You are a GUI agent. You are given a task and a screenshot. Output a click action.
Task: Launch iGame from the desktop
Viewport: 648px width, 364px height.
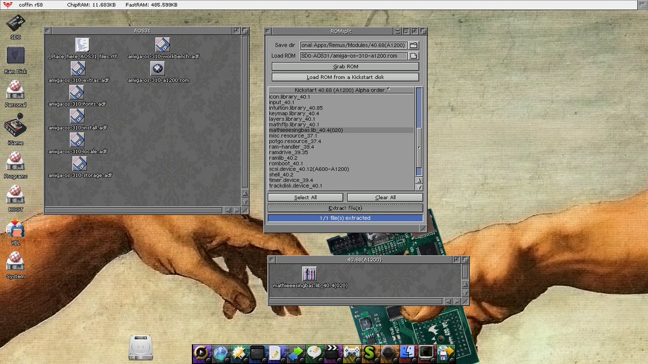(16, 126)
